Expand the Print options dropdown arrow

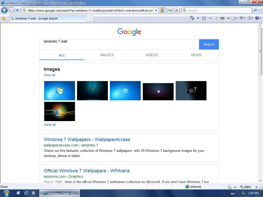click(228, 18)
